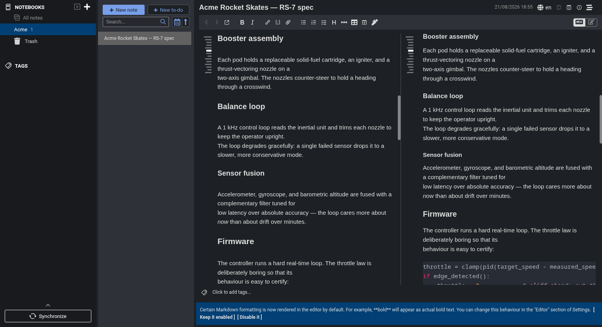The width and height of the screenshot is (602, 327).
Task: Click the editor pane vertical scrollbar
Action: 399,118
